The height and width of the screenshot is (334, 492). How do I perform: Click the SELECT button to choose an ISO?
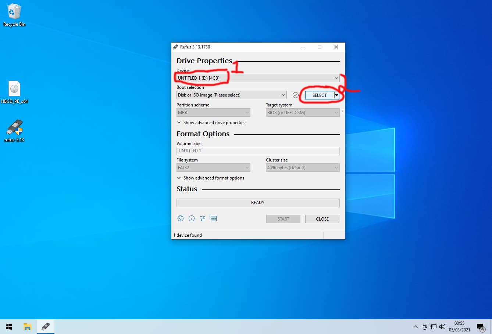click(320, 95)
